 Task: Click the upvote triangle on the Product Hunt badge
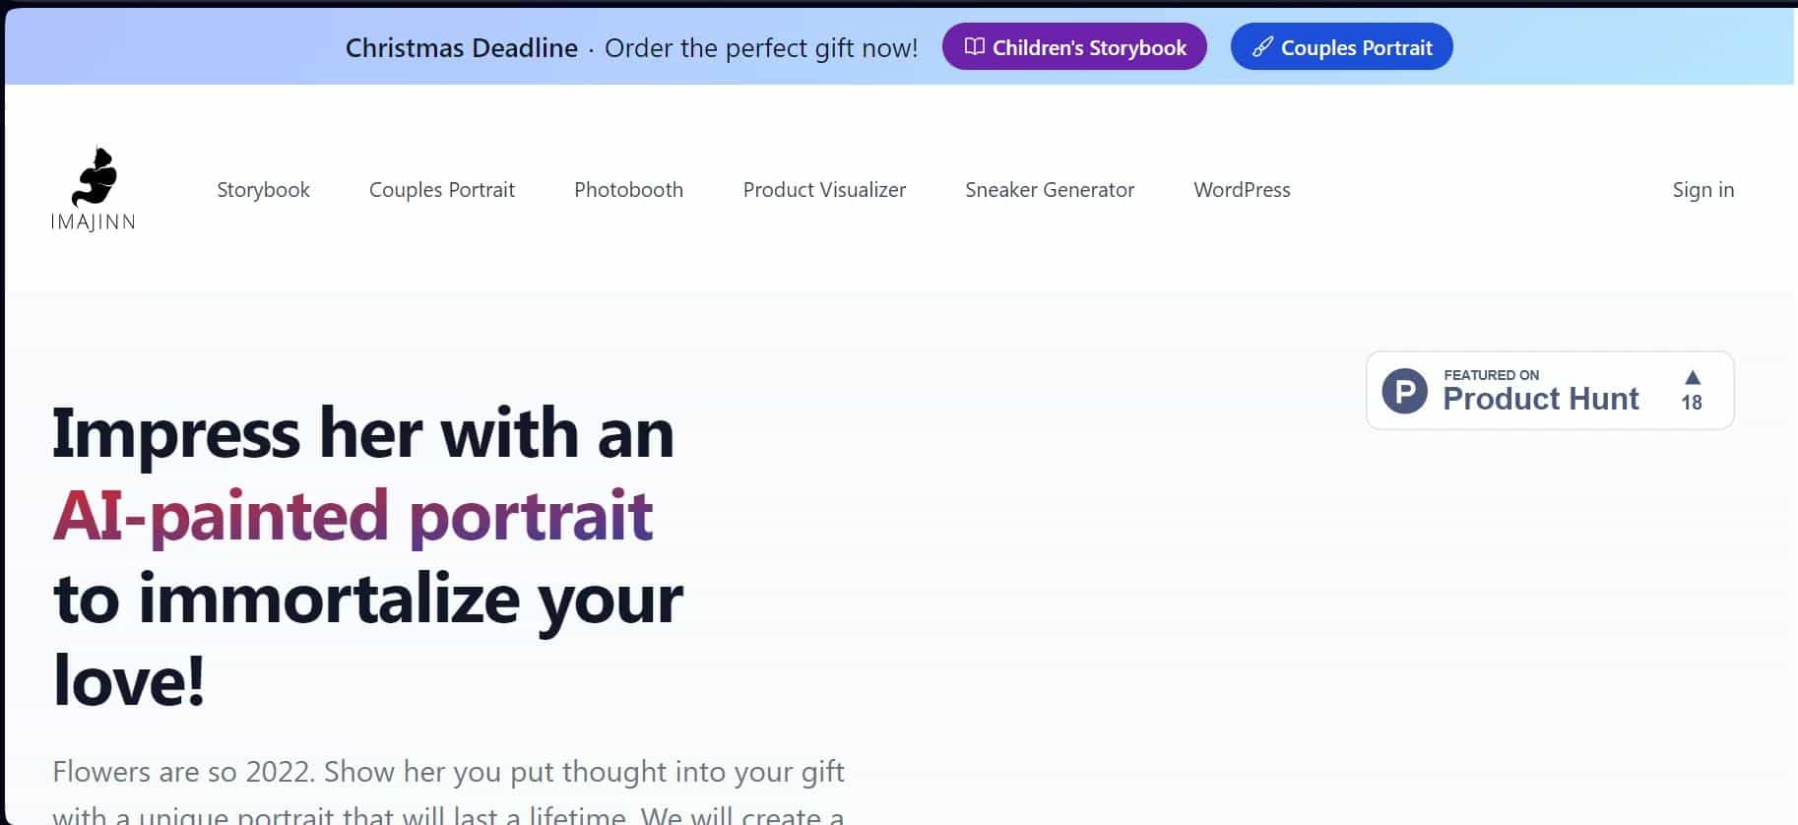click(x=1692, y=378)
